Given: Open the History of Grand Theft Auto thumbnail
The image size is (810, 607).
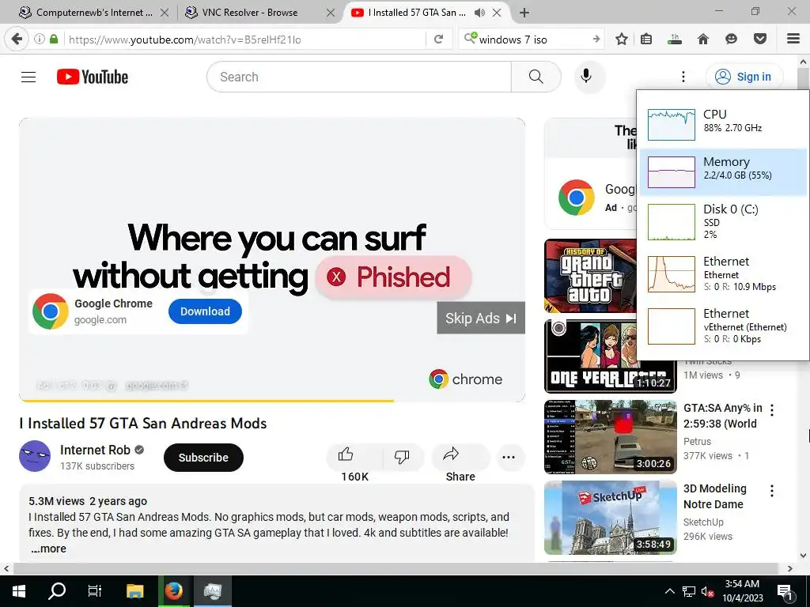Looking at the screenshot, I should pos(590,276).
